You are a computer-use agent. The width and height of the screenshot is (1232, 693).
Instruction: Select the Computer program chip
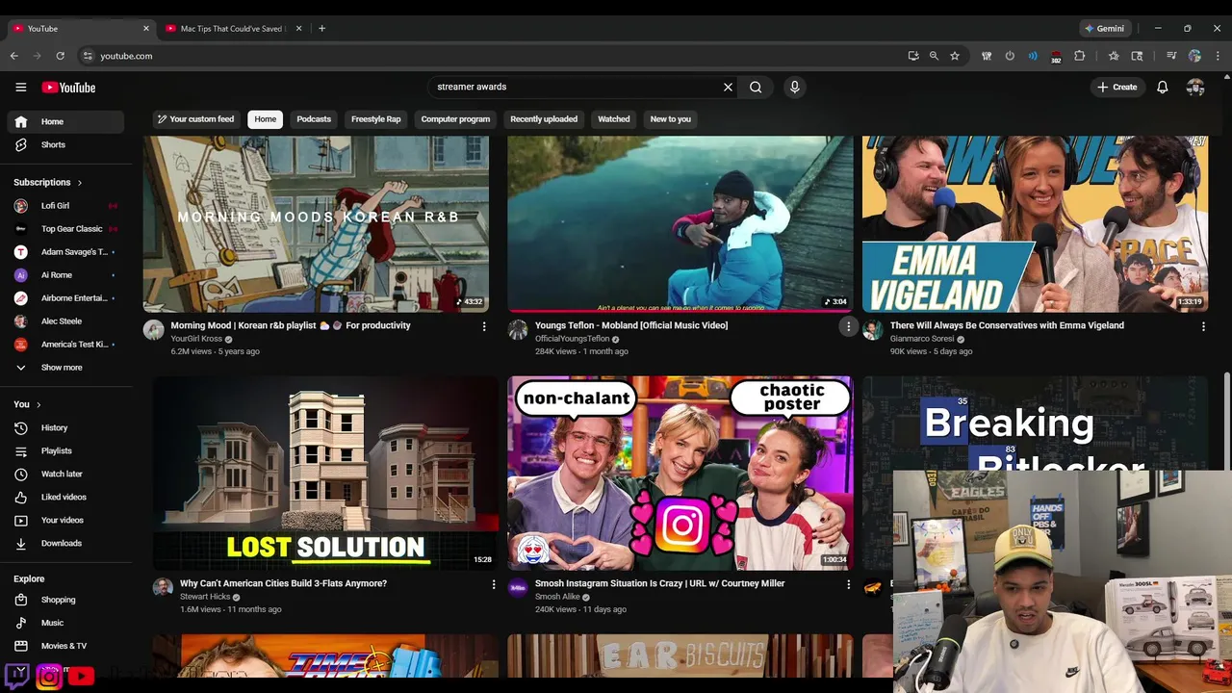[455, 119]
